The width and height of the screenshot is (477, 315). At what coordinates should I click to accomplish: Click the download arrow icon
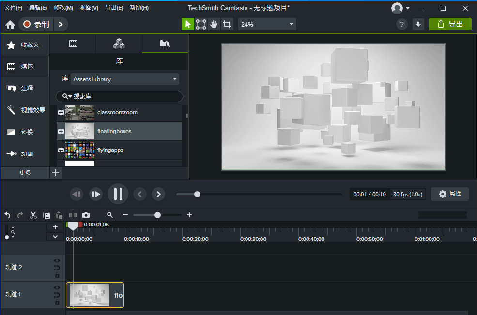pos(418,24)
